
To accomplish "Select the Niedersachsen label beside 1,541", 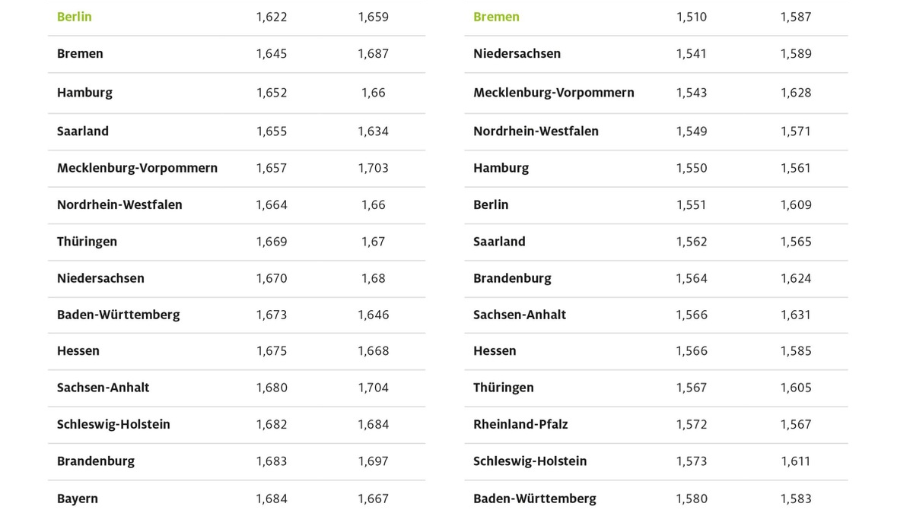I will click(517, 54).
